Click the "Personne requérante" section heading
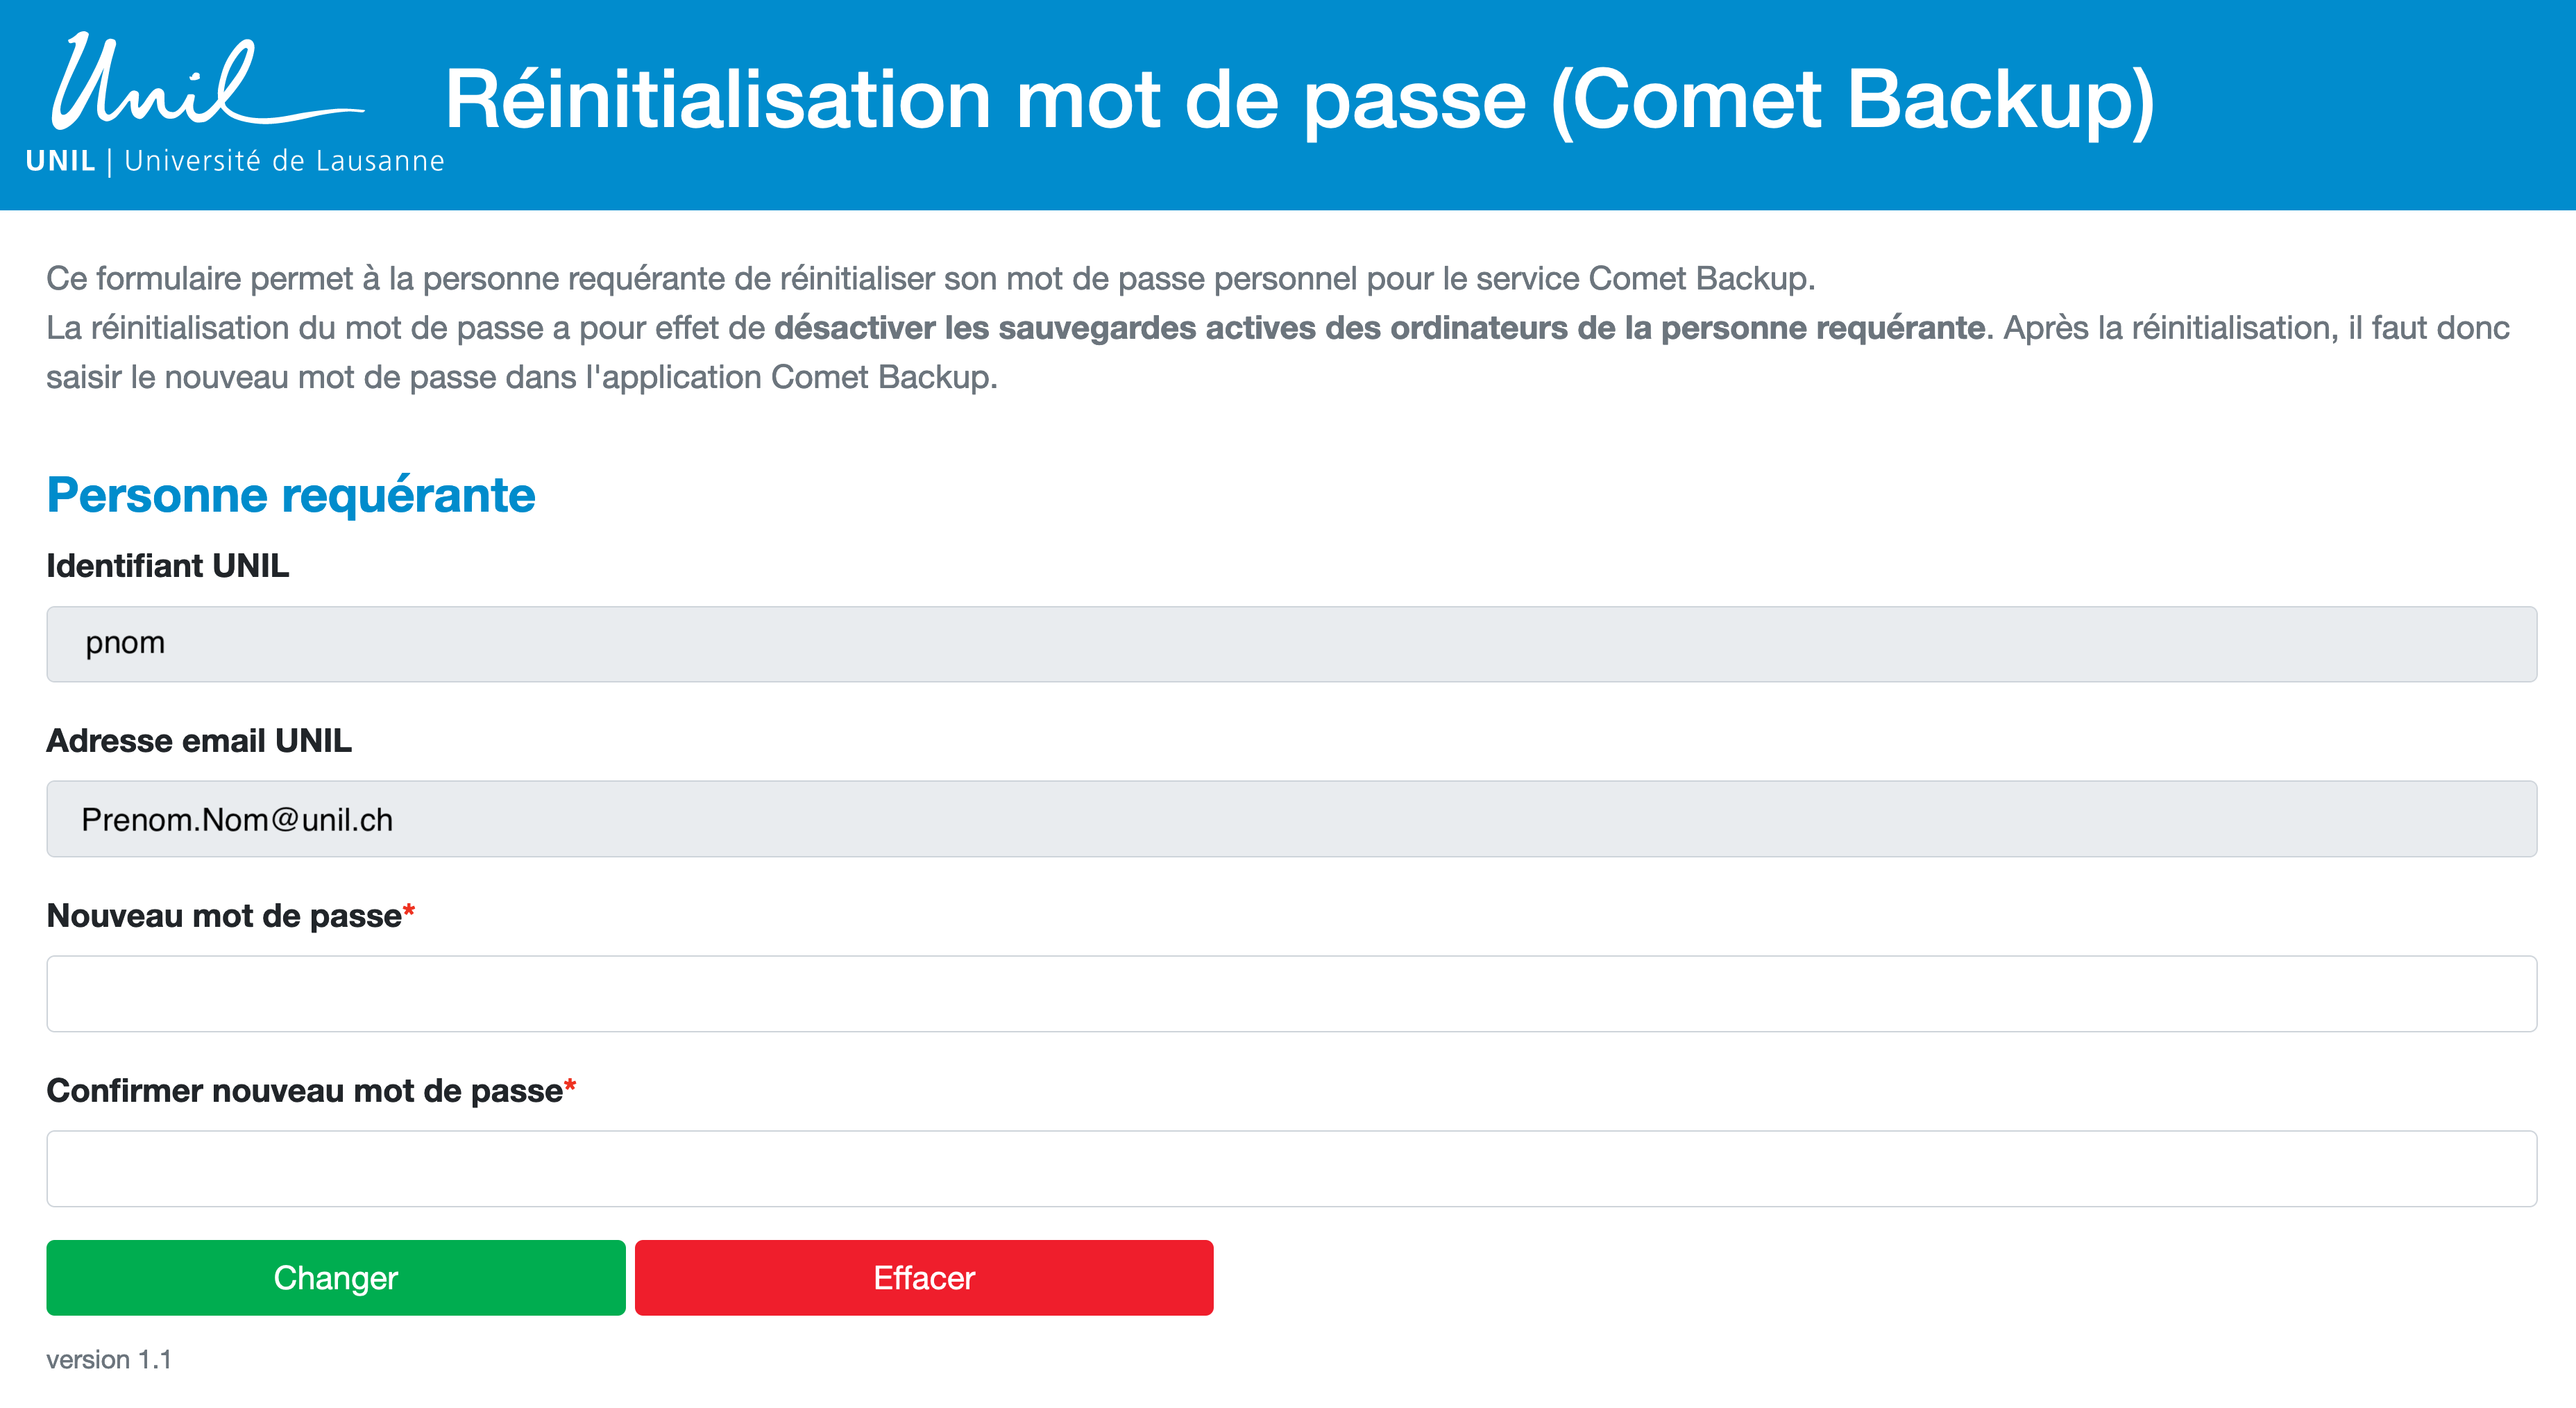 pos(291,495)
